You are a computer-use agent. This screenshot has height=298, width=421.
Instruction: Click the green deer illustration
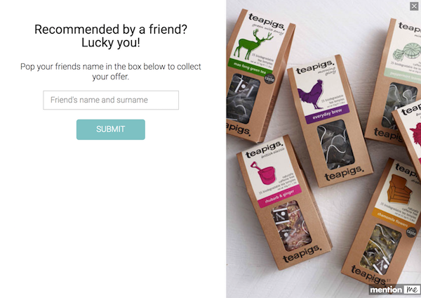click(253, 44)
